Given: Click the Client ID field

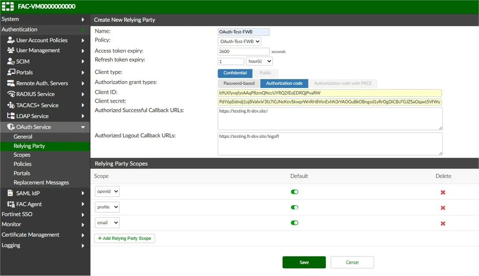Looking at the screenshot, I should (330, 93).
